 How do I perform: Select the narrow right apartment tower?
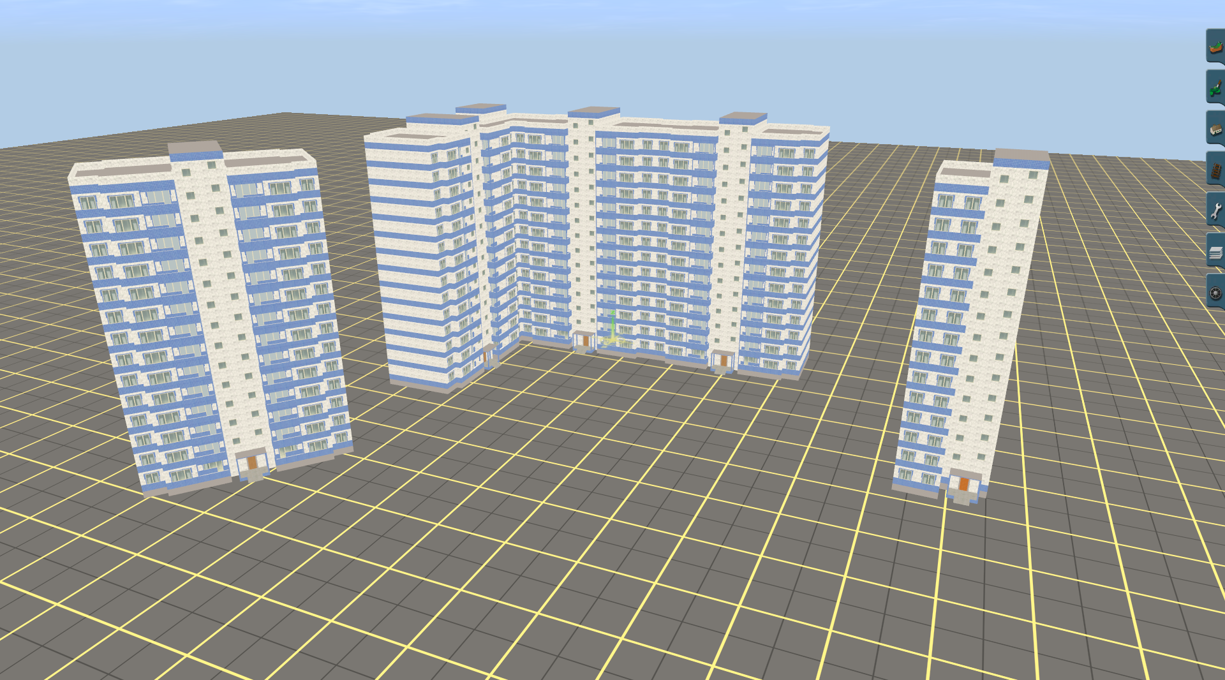pos(970,325)
